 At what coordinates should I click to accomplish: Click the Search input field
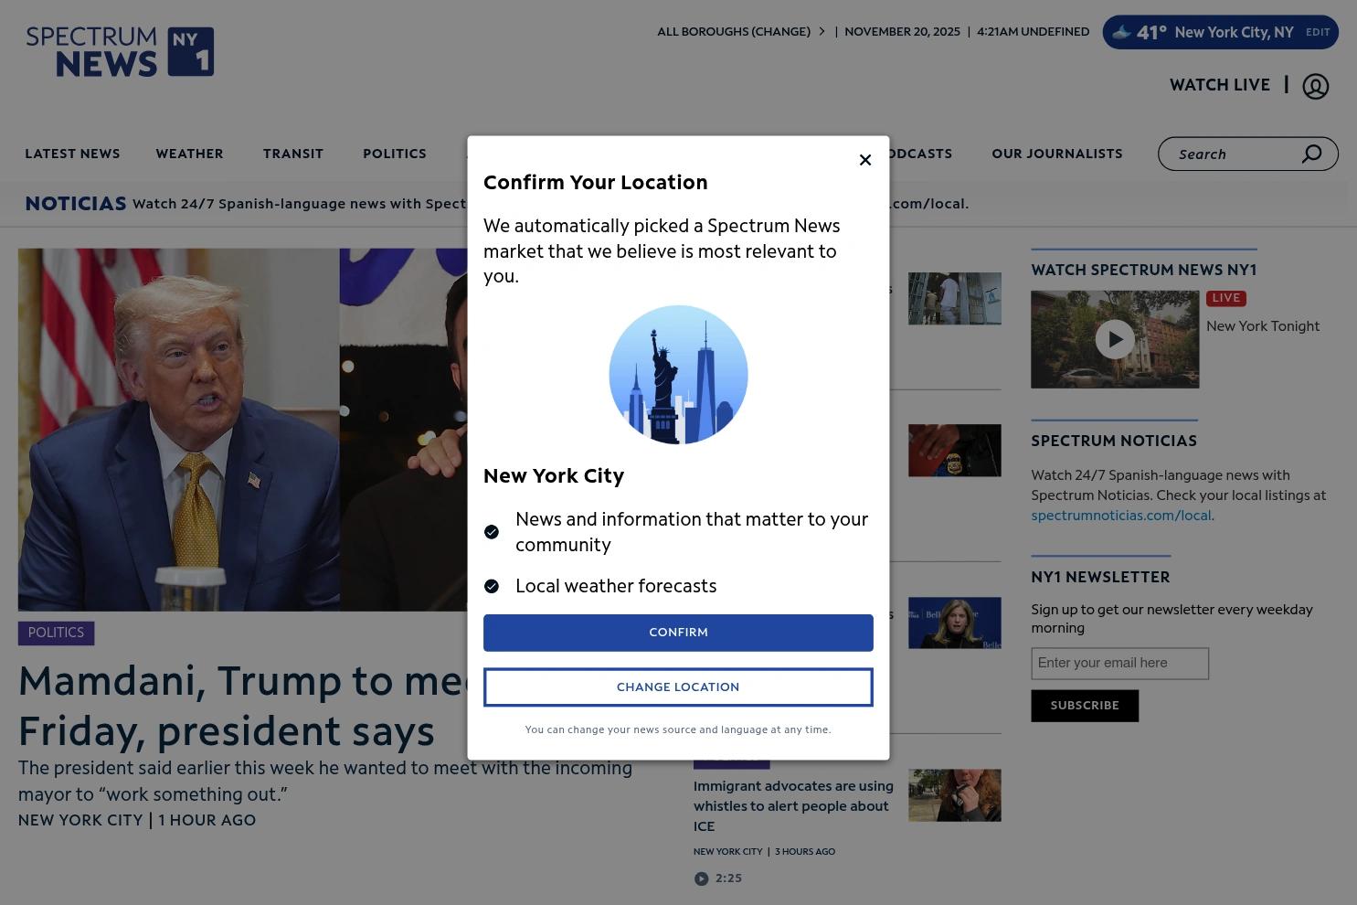(1234, 154)
